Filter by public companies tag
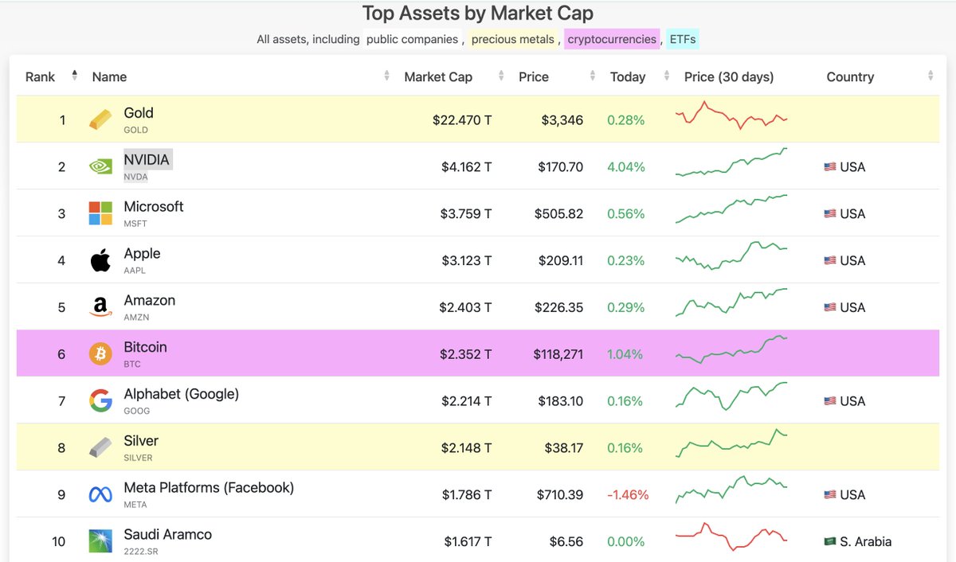This screenshot has width=956, height=562. point(413,39)
